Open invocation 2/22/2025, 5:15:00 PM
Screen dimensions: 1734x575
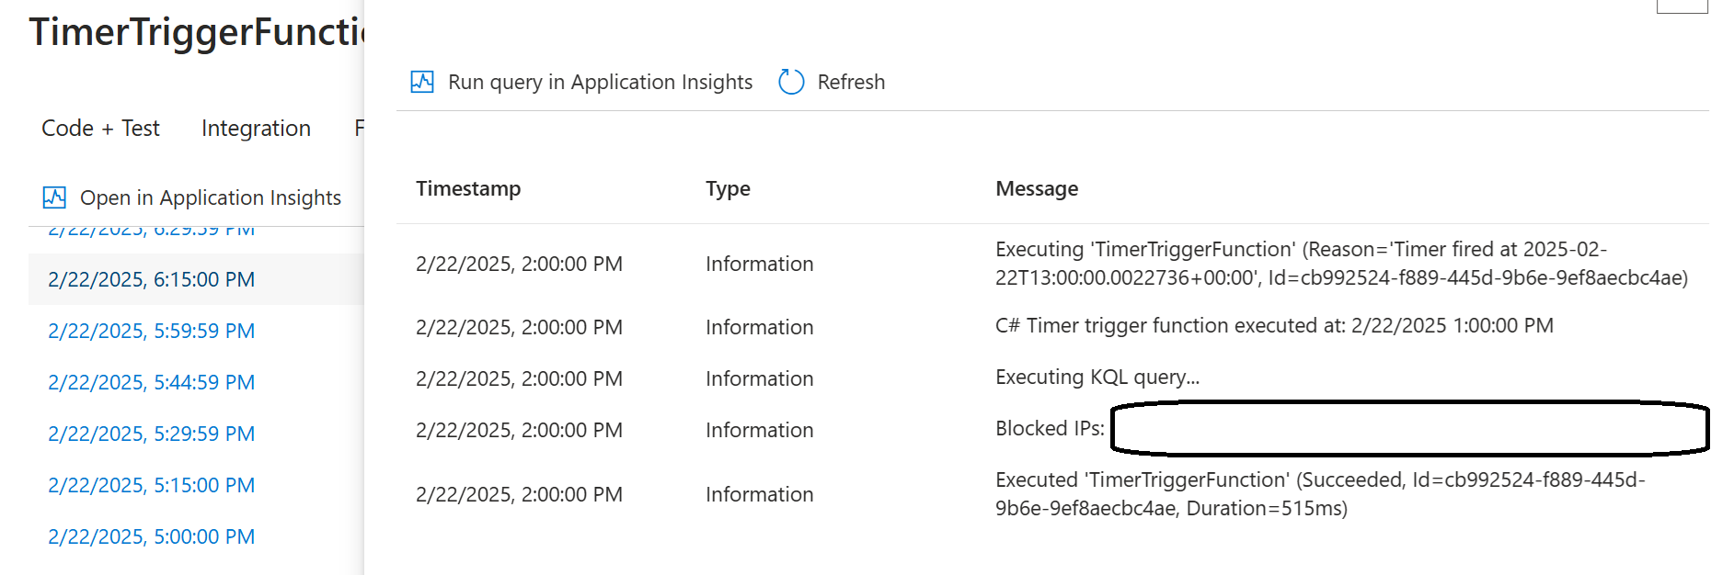pyautogui.click(x=151, y=485)
